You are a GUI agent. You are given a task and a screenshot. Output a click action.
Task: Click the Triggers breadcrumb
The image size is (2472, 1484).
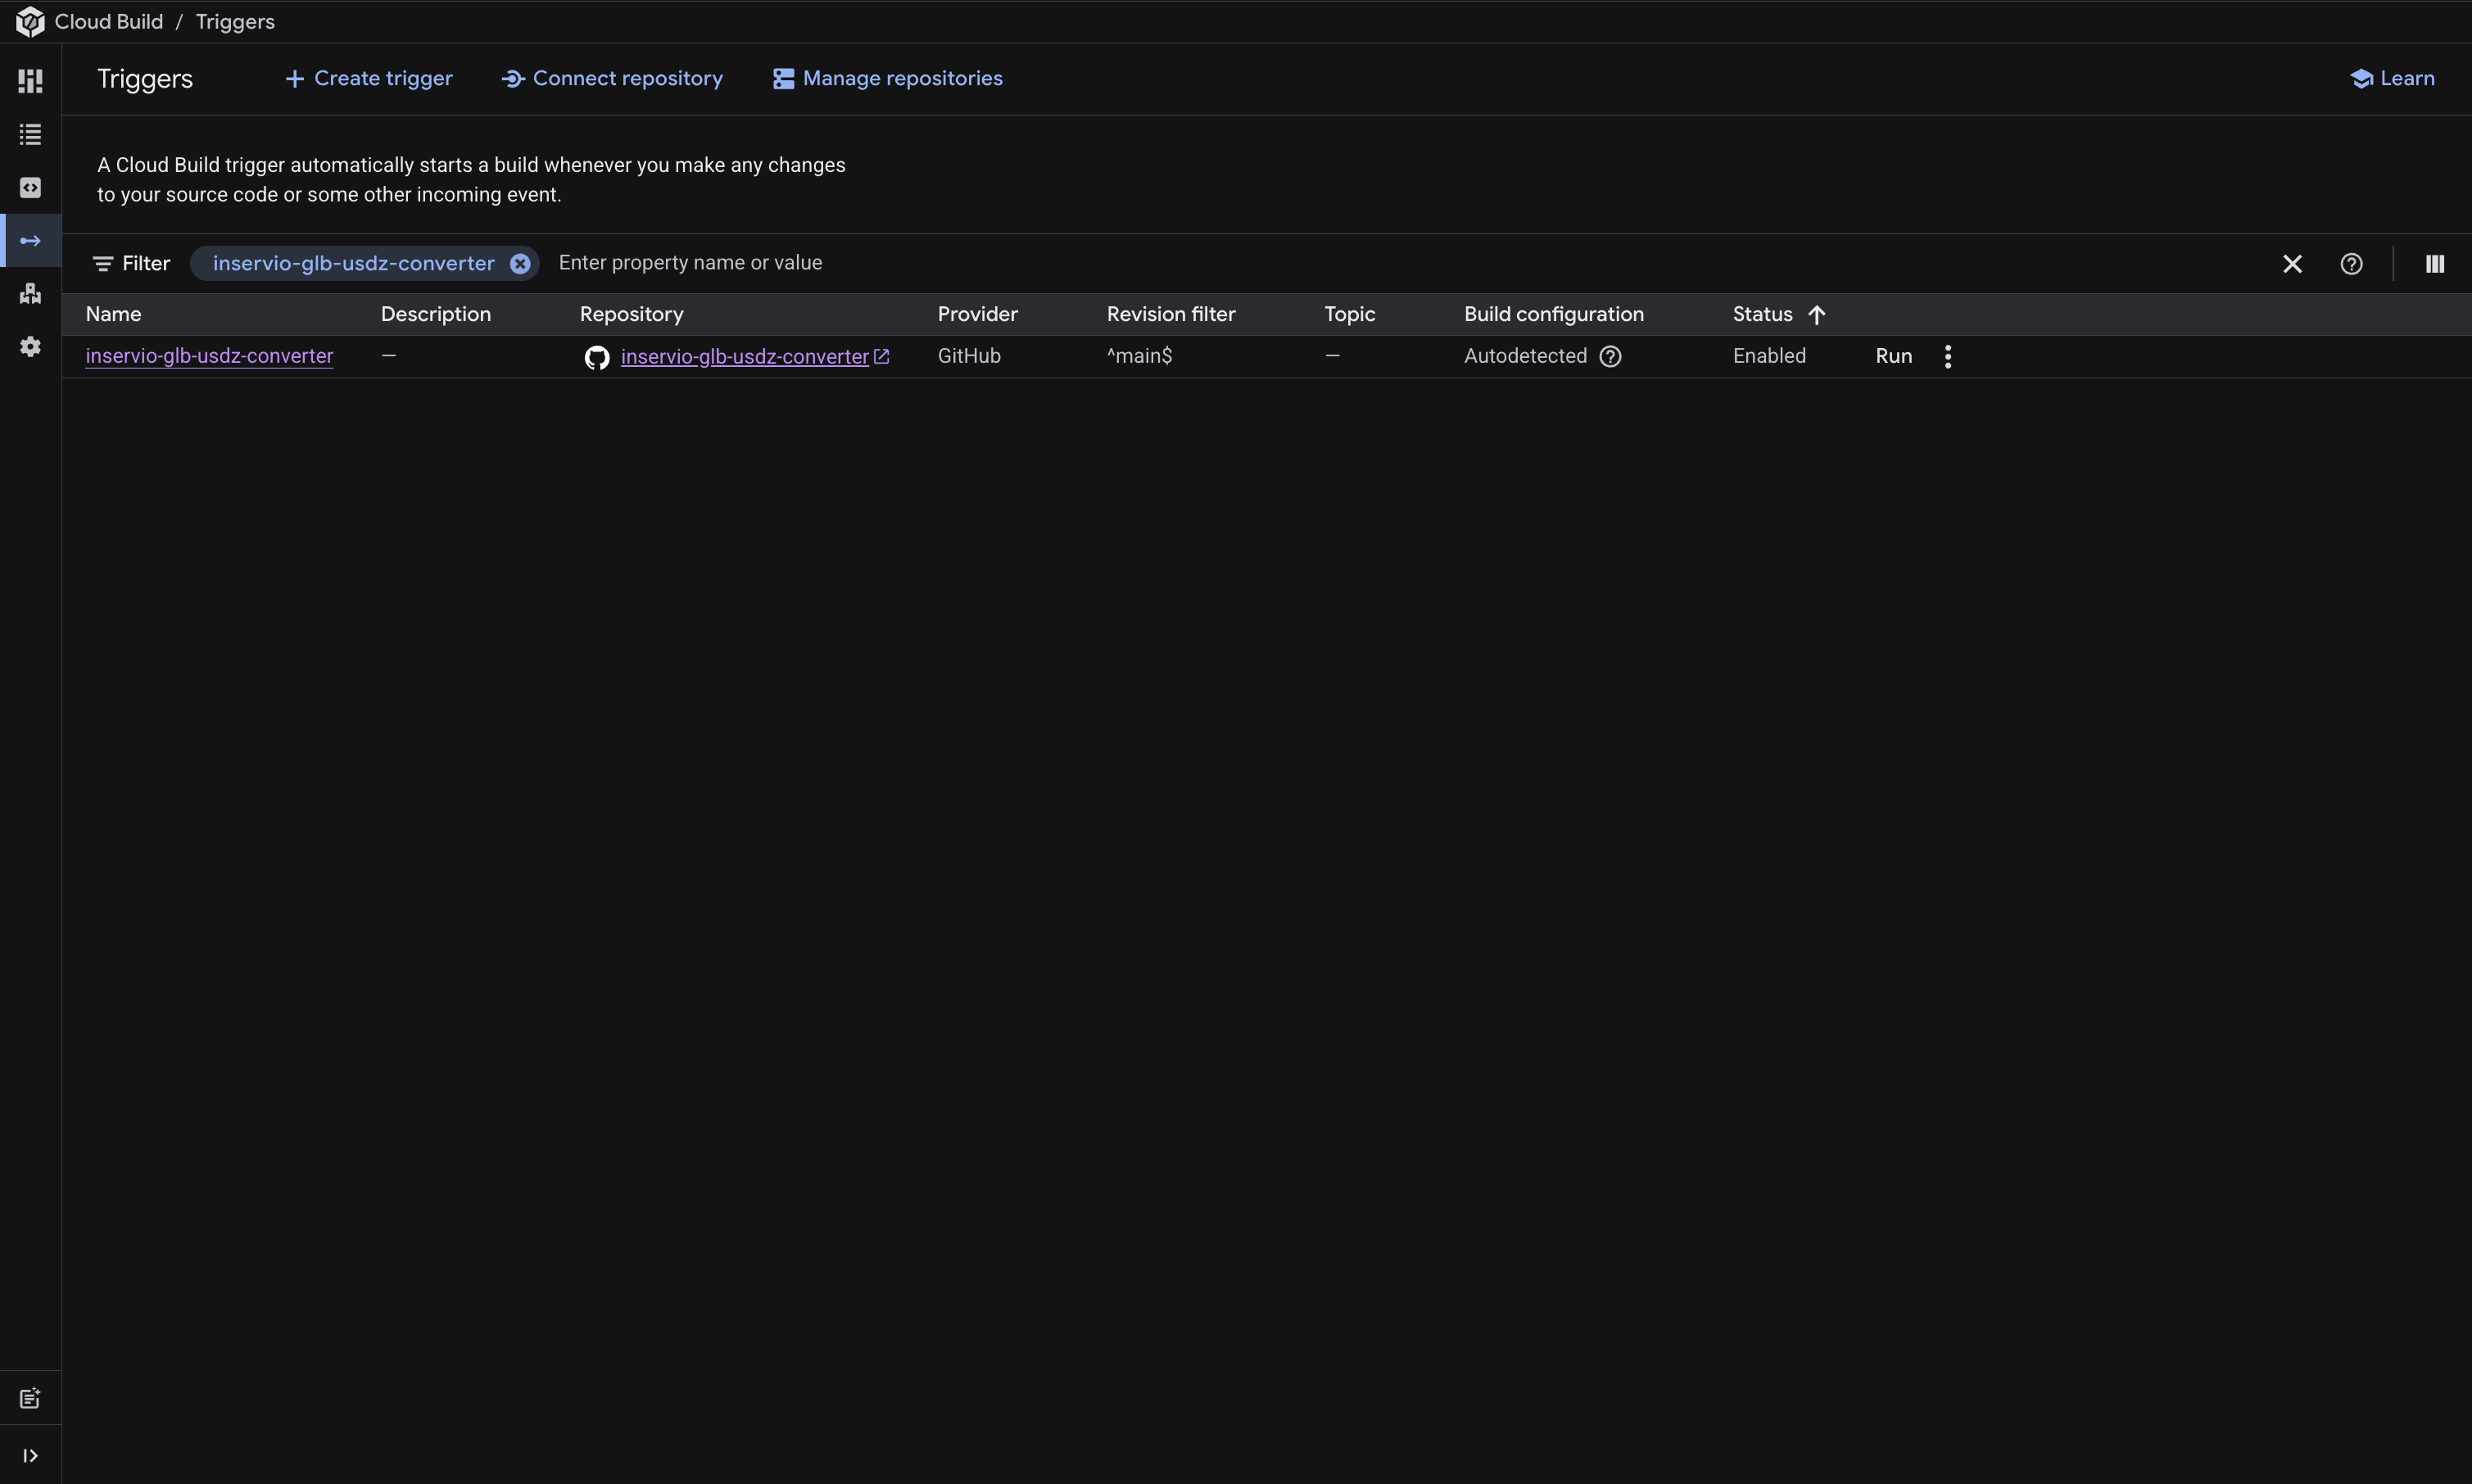click(235, 22)
